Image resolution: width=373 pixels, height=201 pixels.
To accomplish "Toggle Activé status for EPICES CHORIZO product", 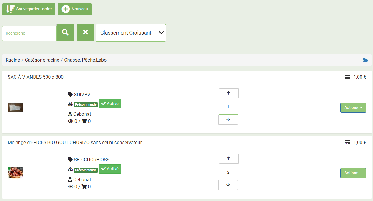I will pos(110,169).
